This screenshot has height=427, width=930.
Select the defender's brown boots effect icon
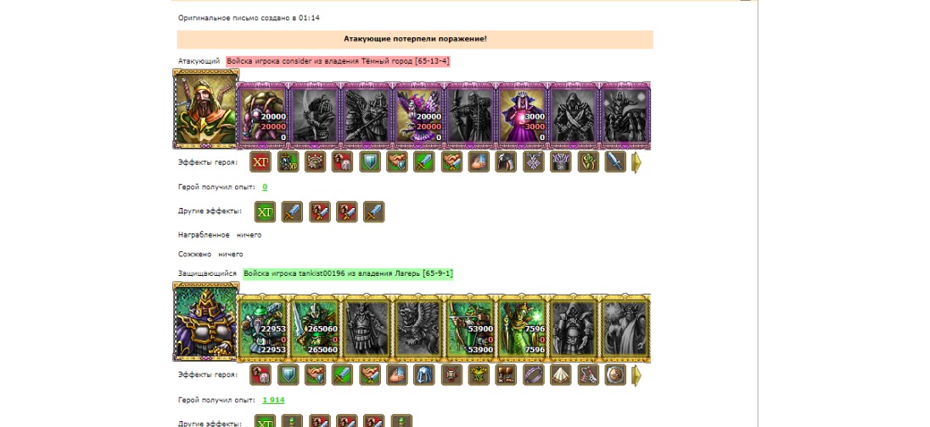coord(506,375)
